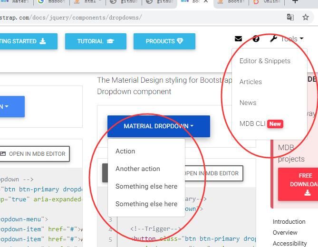Viewport: 318px width, 247px height.
Task: Click the 'Dropdown component' heading text
Action: pyautogui.click(x=134, y=92)
